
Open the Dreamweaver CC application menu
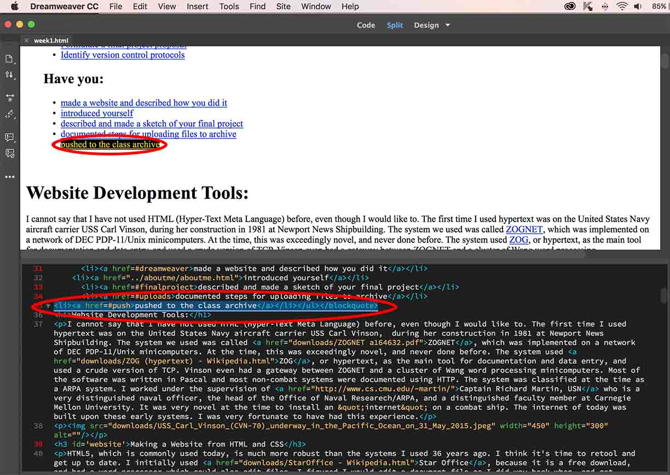[x=64, y=7]
